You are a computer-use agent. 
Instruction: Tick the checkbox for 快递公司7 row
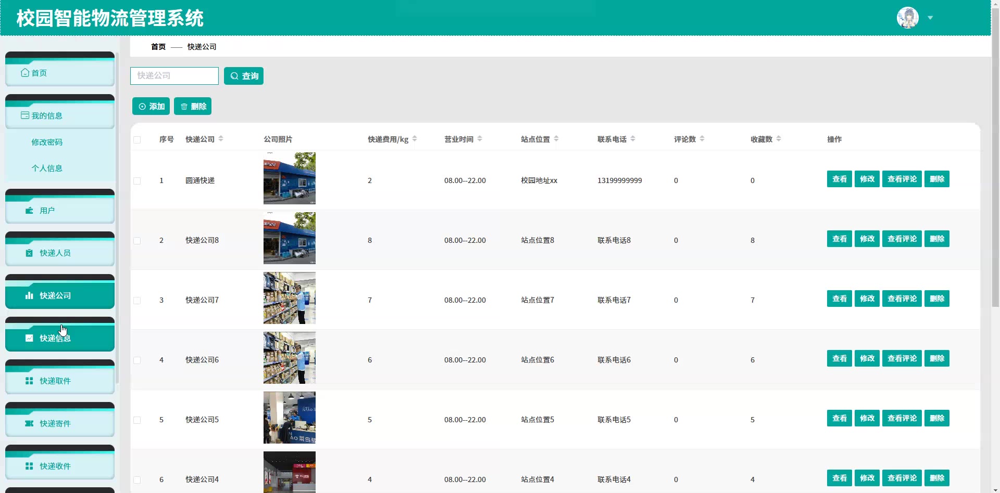(x=137, y=301)
